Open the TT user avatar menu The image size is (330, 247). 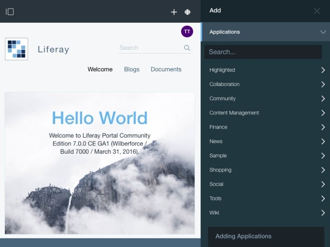[187, 32]
